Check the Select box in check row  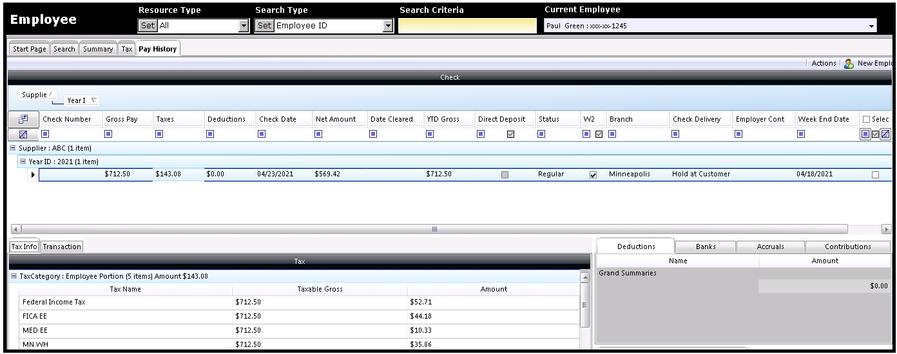(875, 174)
